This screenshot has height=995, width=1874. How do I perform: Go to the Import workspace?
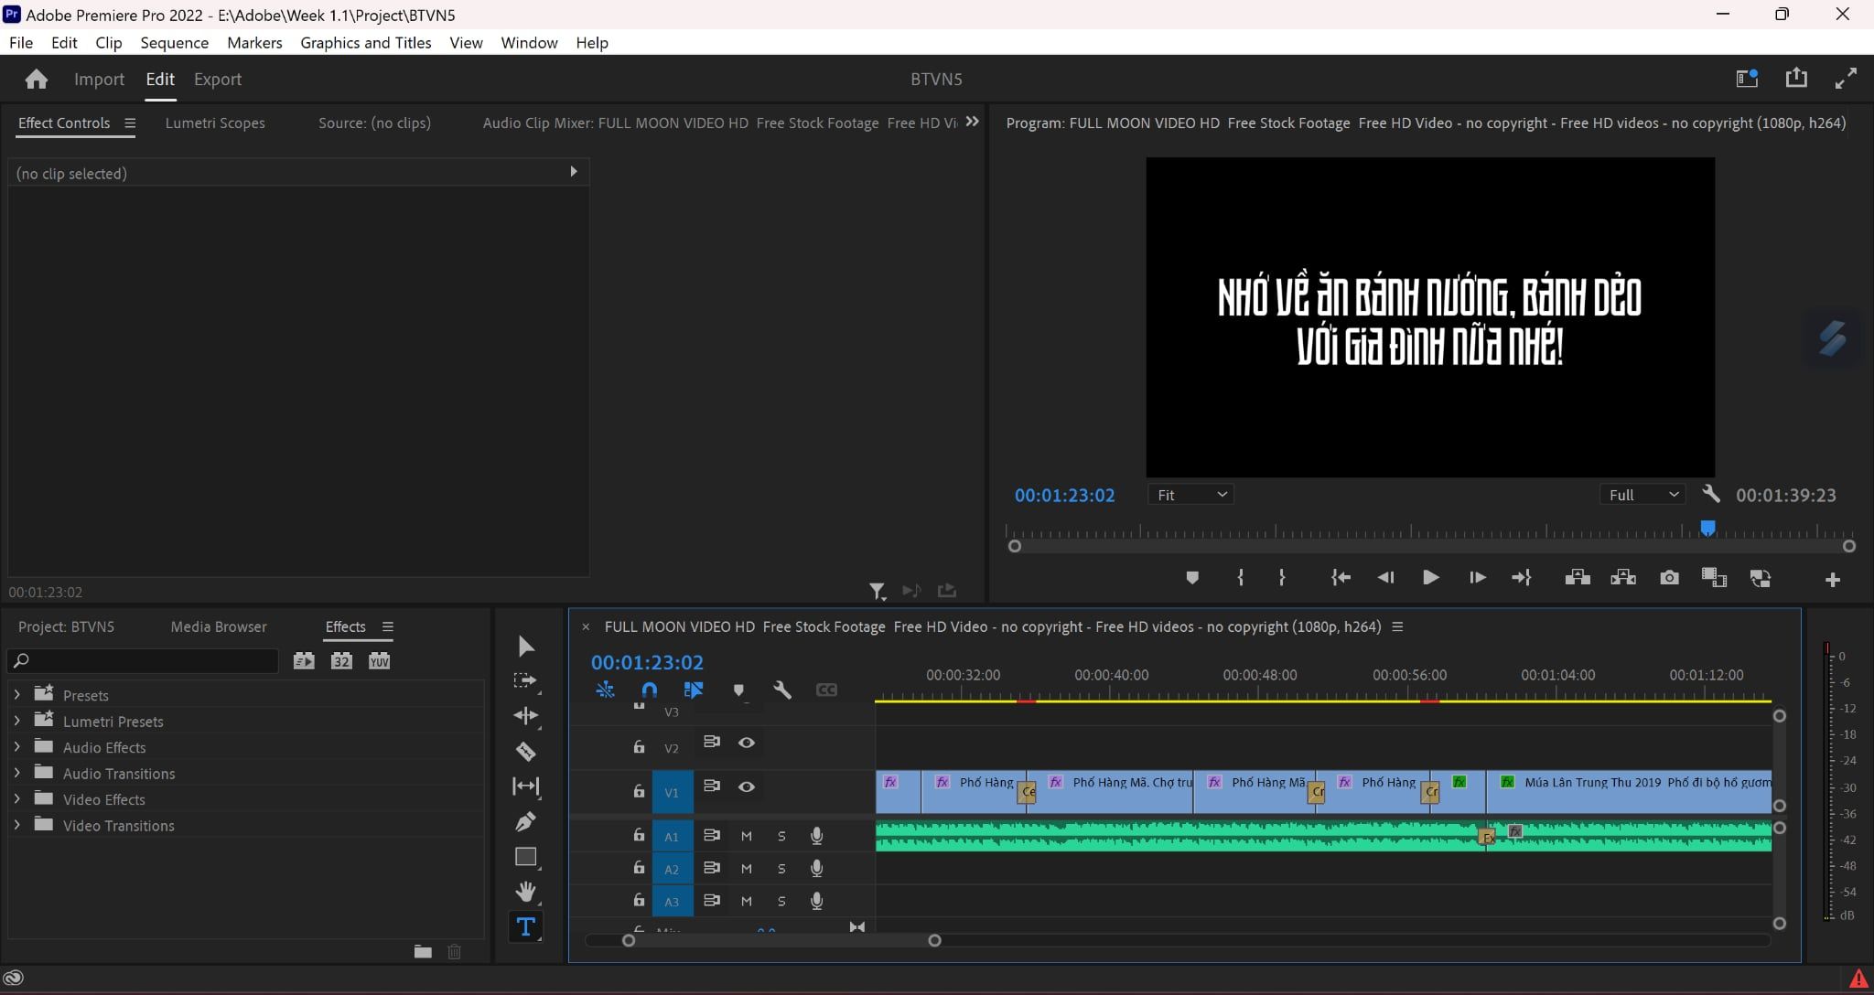99,80
